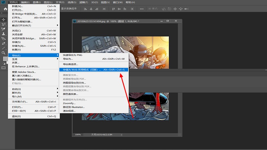Click the 100% zoom field in status bar
267x150 pixels.
pos(78,135)
